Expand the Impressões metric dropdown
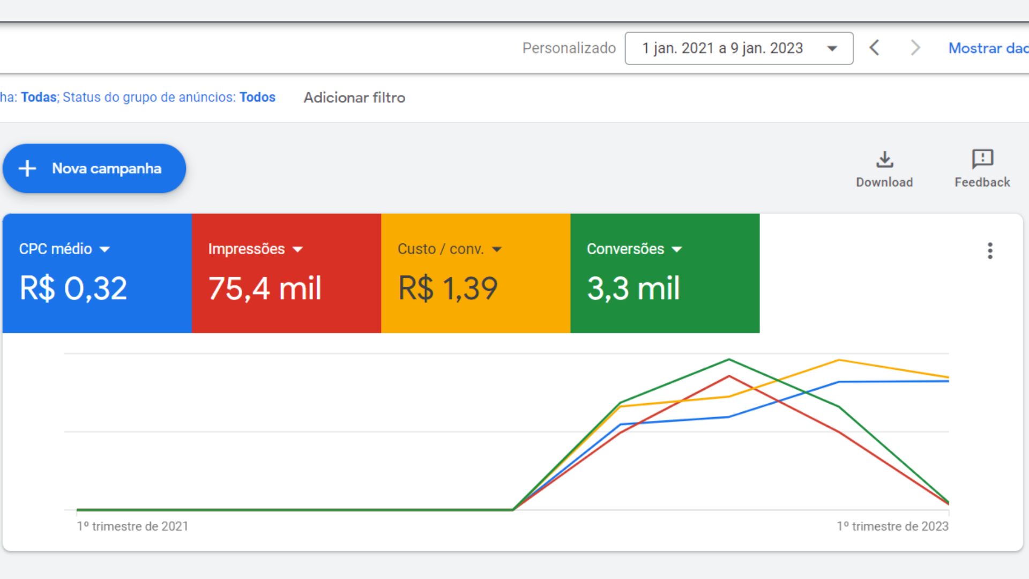The image size is (1029, 579). [x=298, y=249]
